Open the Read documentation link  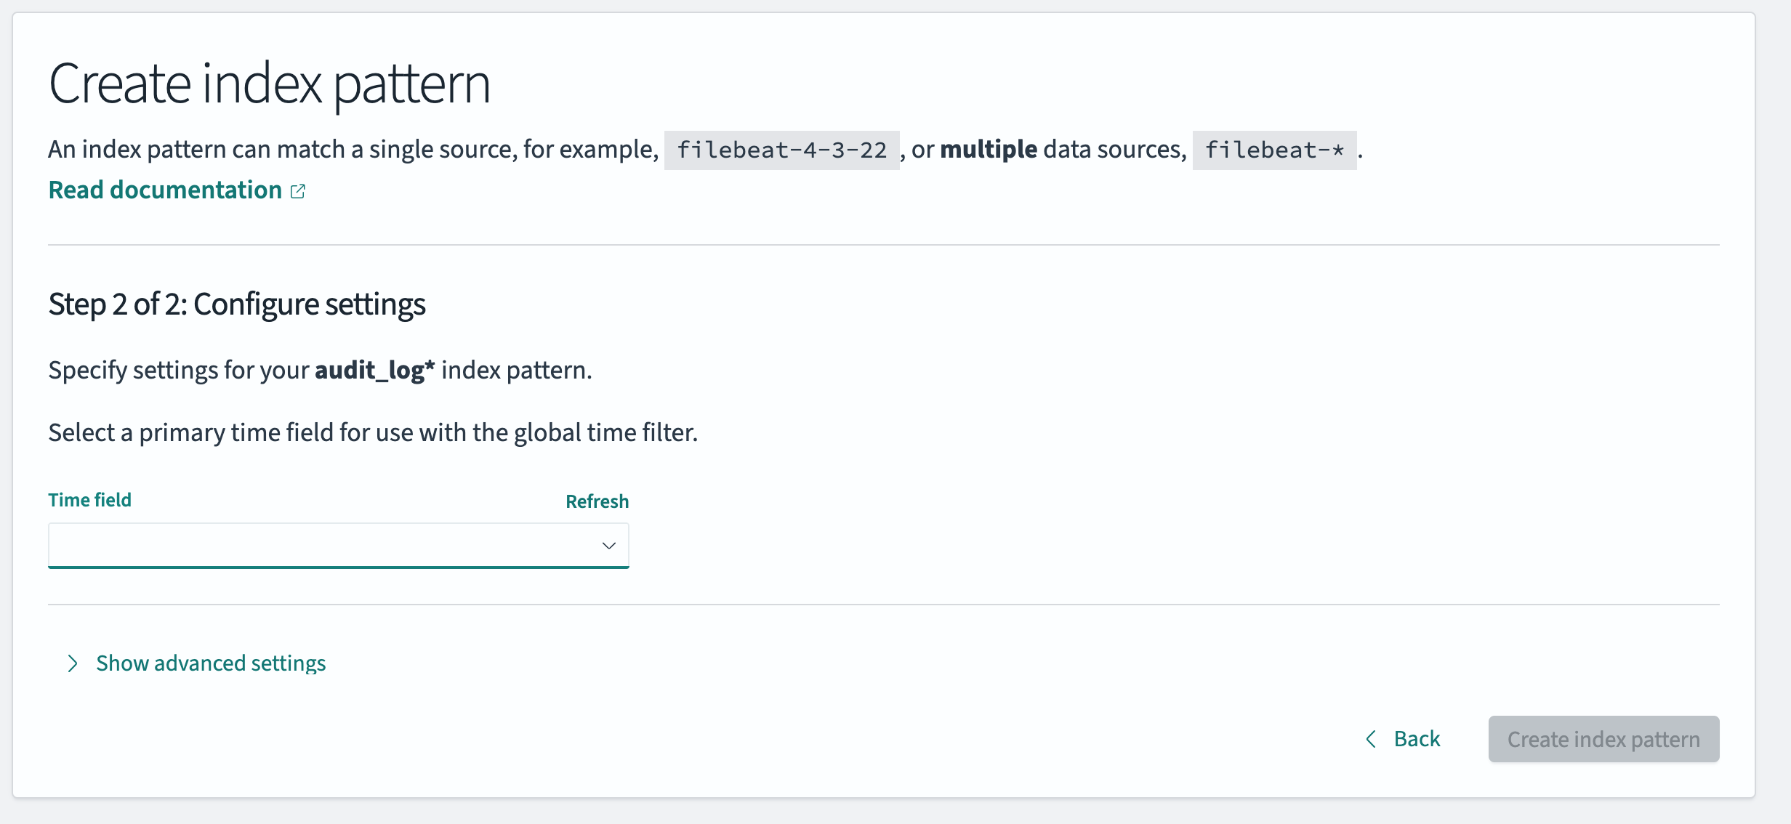click(x=165, y=190)
